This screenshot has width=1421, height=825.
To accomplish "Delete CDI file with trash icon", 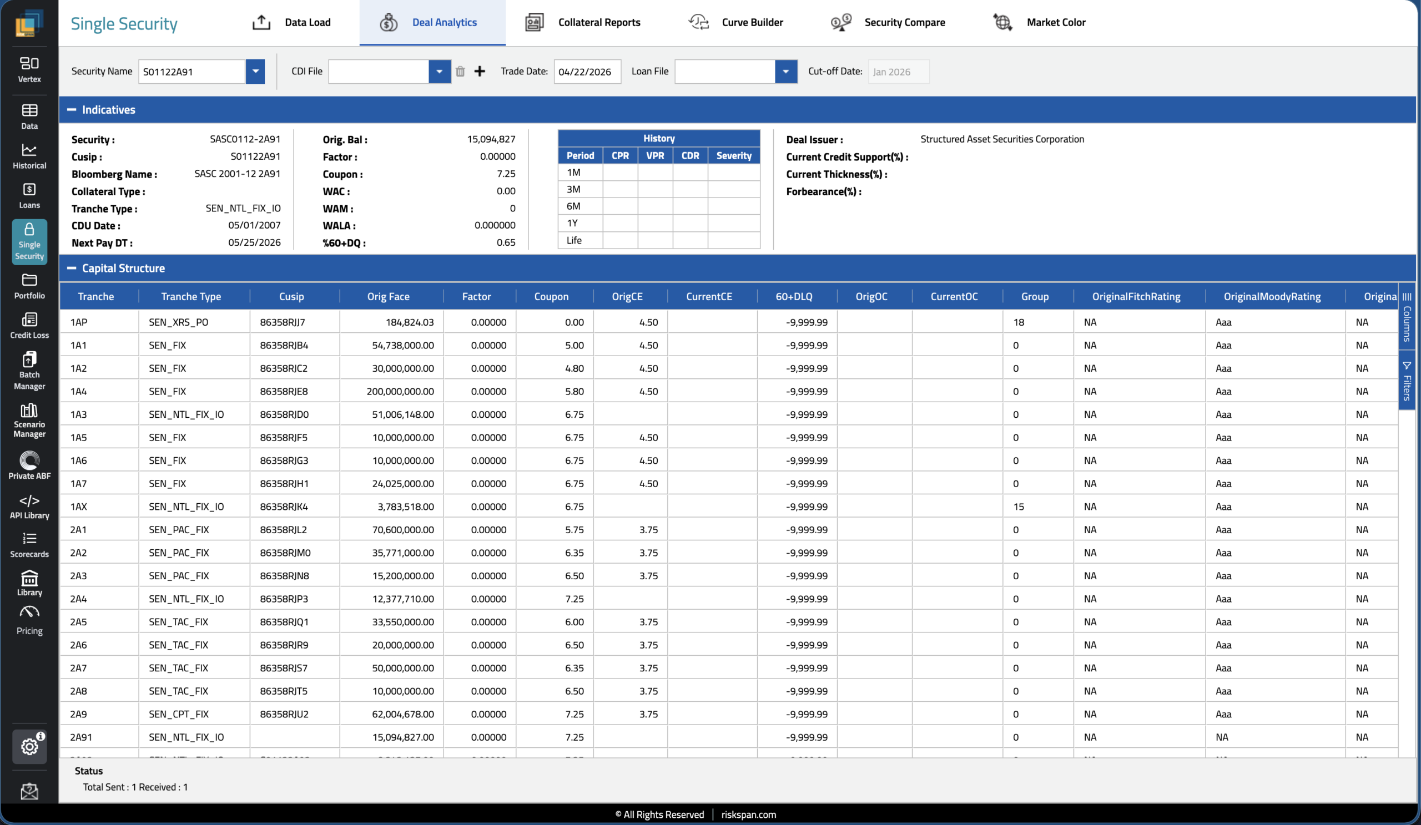I will pos(460,71).
